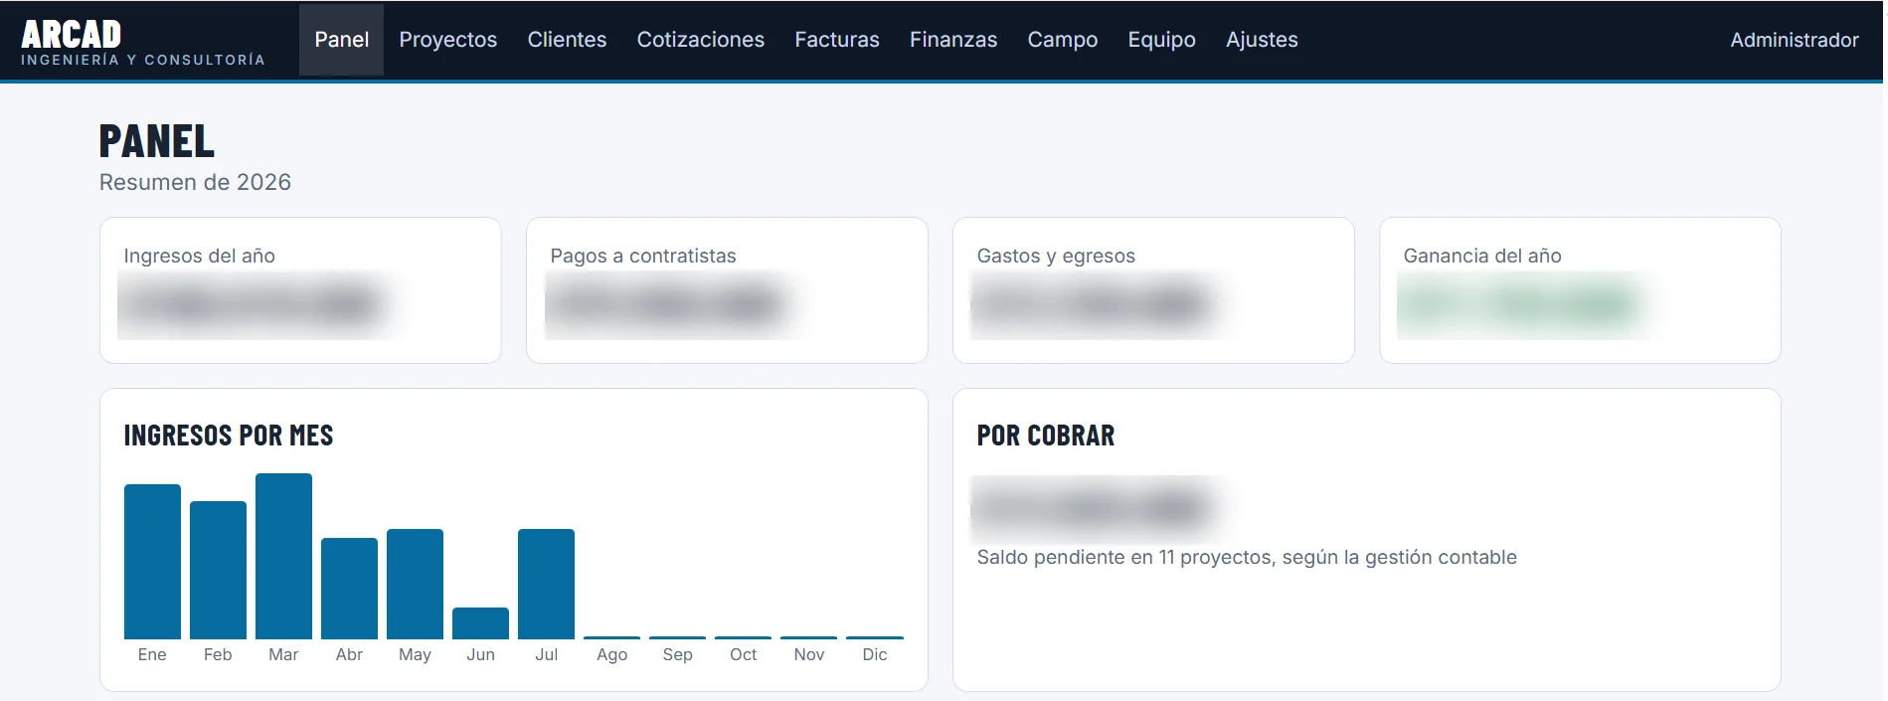Click the Jul income bar

coord(546,584)
